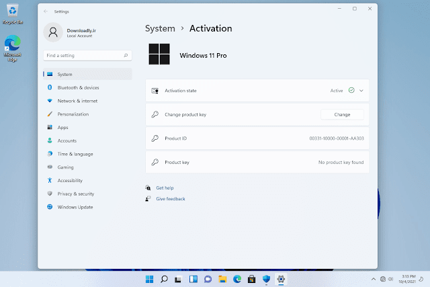430x287 pixels.
Task: Select System in the sidebar
Action: point(87,74)
